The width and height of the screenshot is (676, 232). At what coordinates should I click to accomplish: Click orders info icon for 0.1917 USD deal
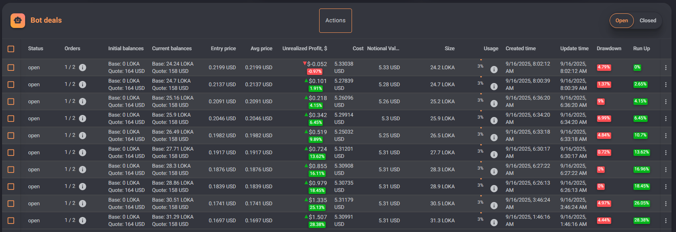click(83, 153)
